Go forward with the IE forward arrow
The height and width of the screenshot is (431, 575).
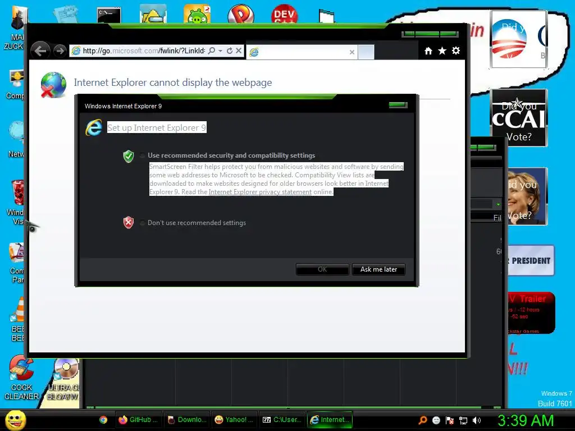(x=60, y=51)
